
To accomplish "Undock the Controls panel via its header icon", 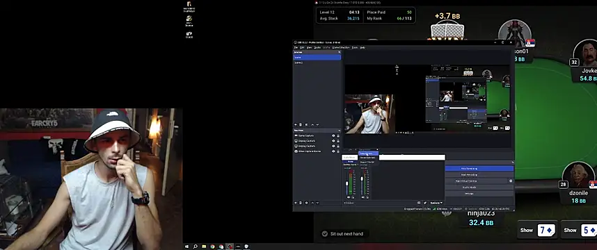I will click(x=513, y=162).
